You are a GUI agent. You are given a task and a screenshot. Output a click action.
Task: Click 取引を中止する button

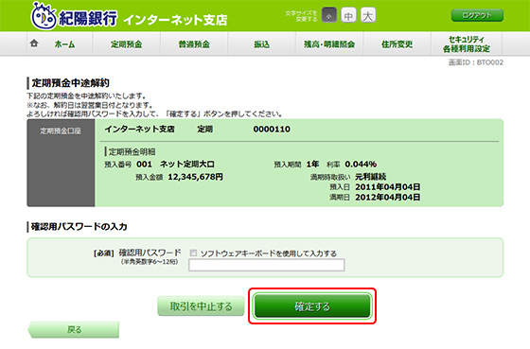point(201,306)
